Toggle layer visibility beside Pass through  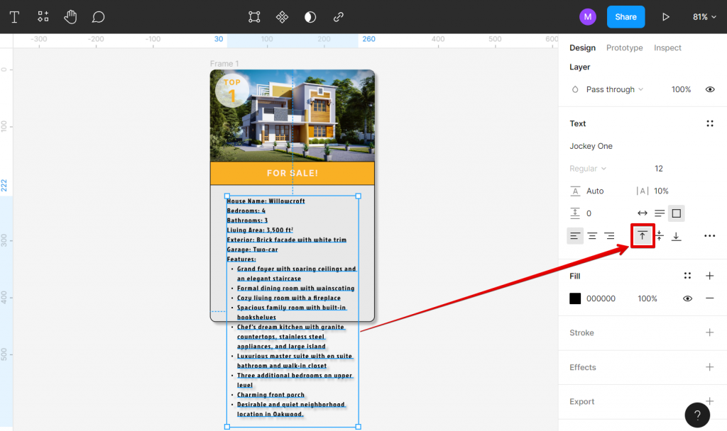tap(709, 89)
